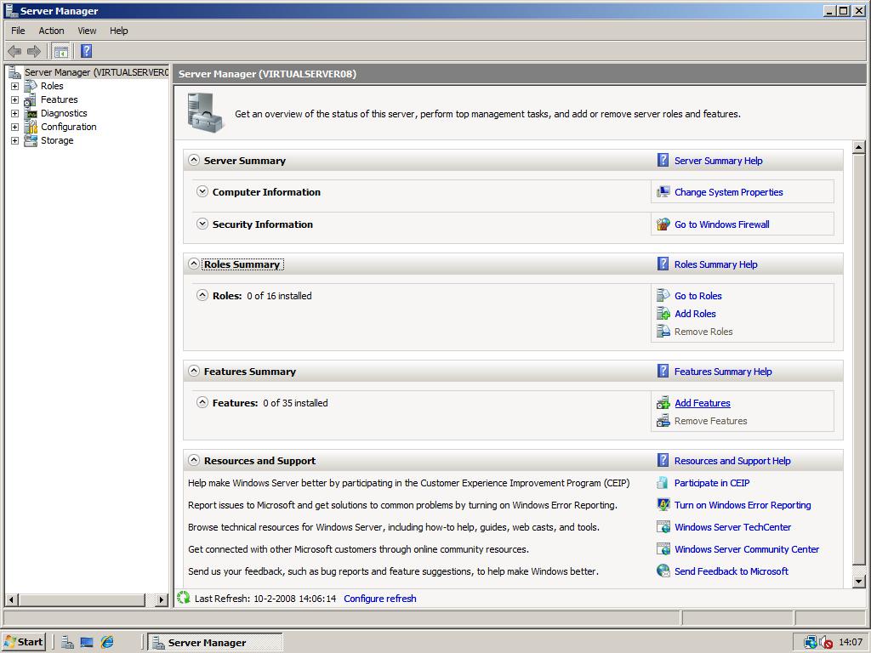The height and width of the screenshot is (653, 871).
Task: Toggle the console tree pane toolbar icon
Action: pos(61,52)
